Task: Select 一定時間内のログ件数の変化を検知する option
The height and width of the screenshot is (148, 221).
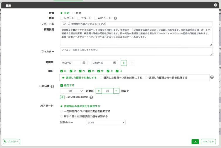Action: (x=61, y=111)
